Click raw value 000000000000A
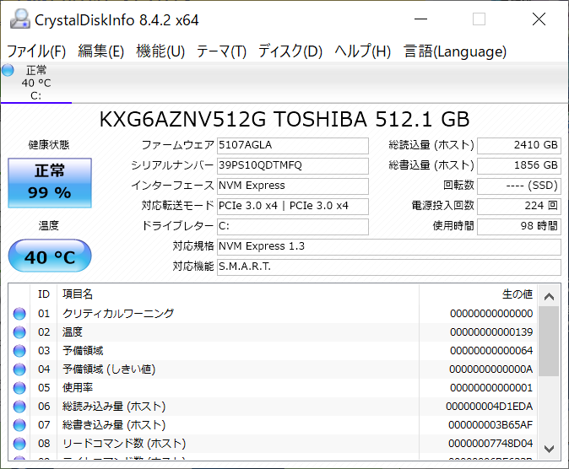Viewport: 569px width, 469px height. point(491,369)
